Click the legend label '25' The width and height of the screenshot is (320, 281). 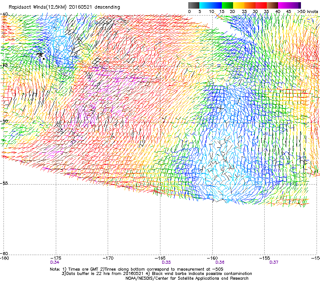pyautogui.click(x=244, y=12)
